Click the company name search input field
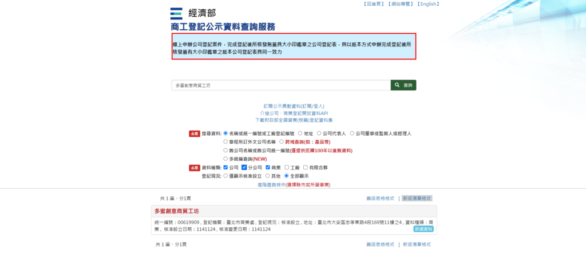The width and height of the screenshot is (586, 261). [280, 85]
